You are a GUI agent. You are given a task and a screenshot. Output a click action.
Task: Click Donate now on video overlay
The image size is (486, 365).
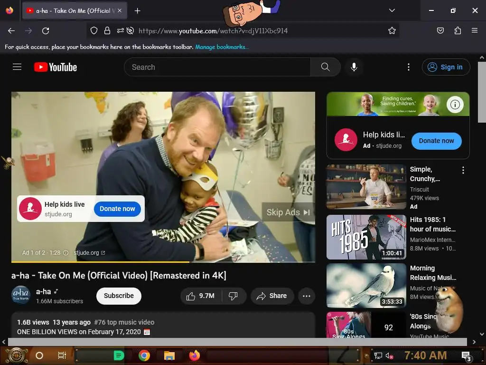(x=117, y=209)
